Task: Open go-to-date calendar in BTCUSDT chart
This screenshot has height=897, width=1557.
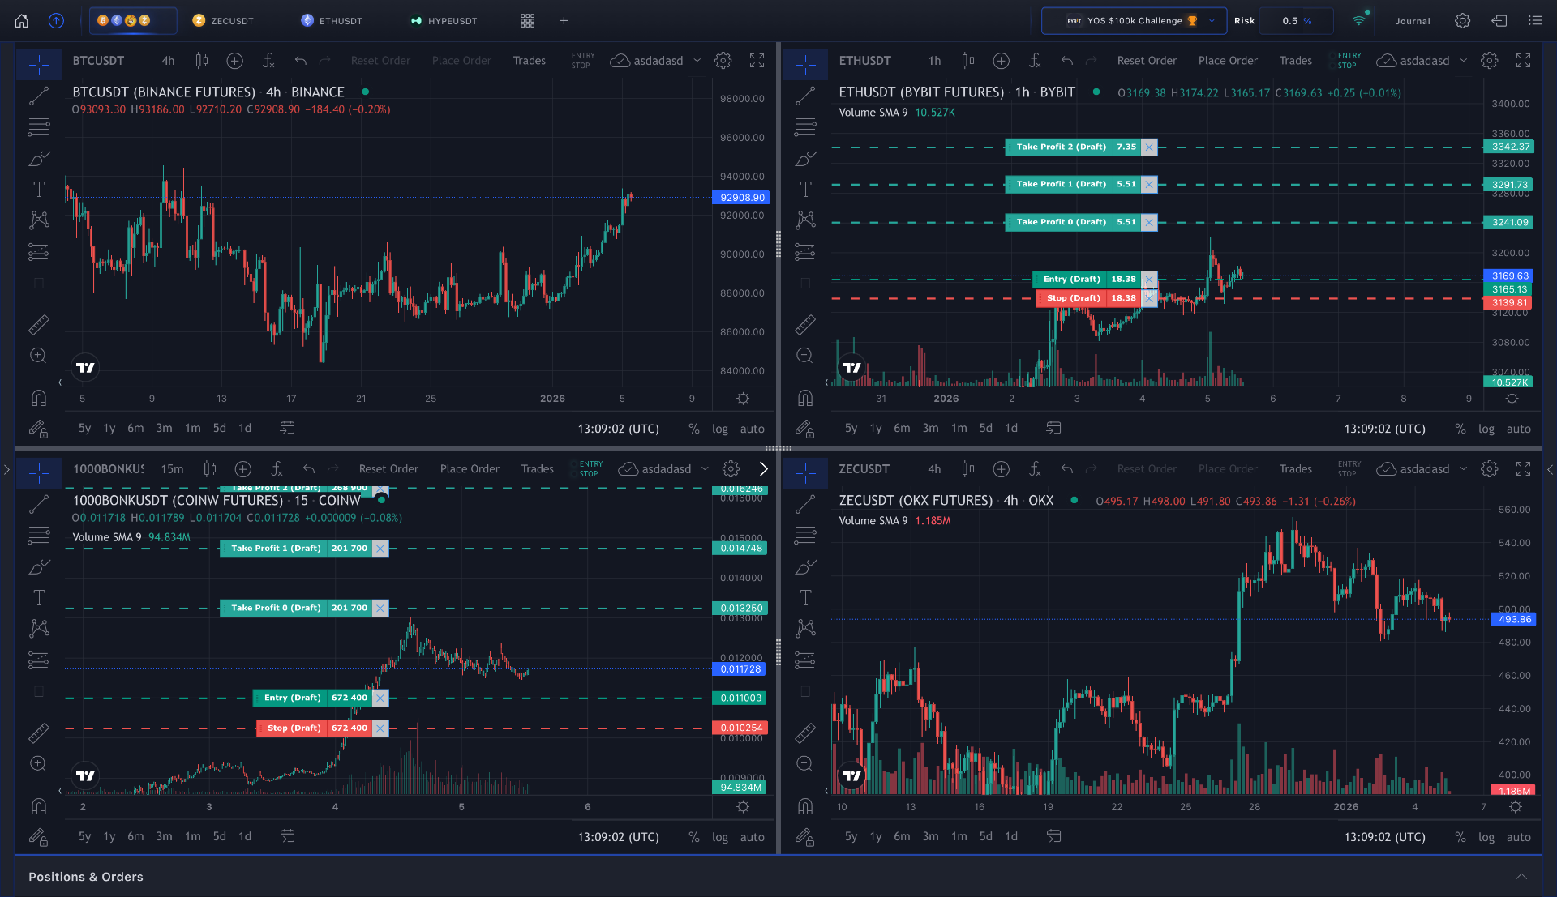Action: tap(287, 428)
